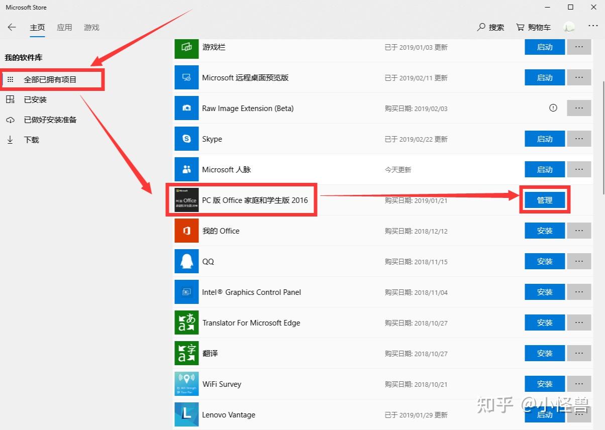Open the shopping cart 购物车

point(533,27)
